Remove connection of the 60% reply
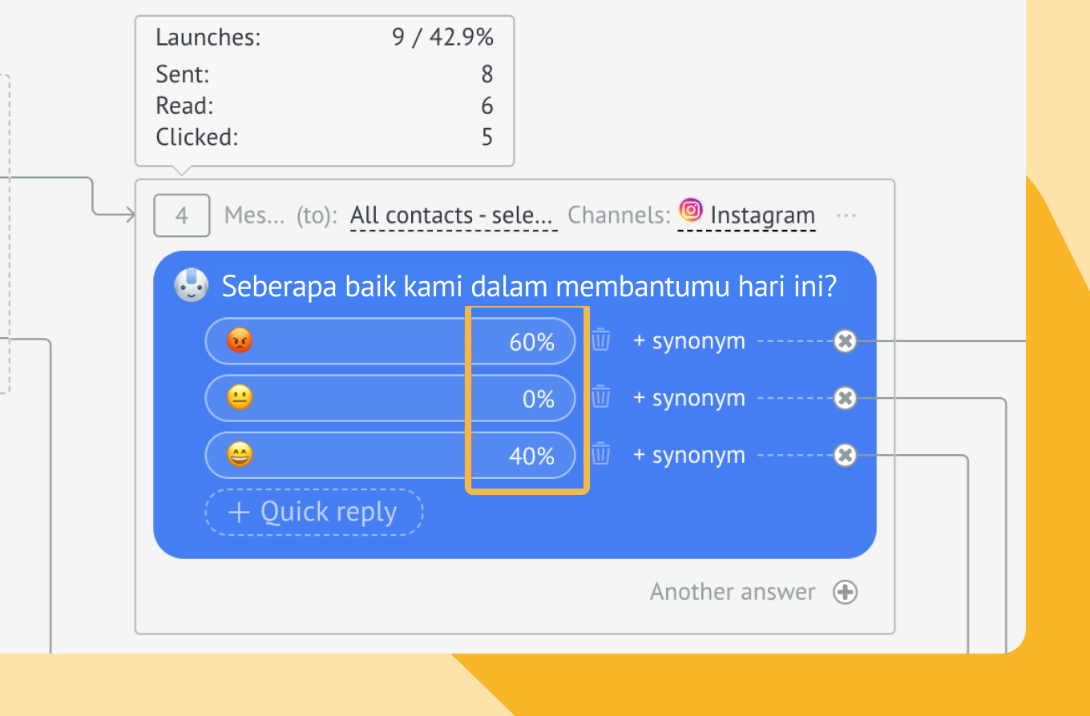Viewport: 1090px width, 716px height. click(x=845, y=341)
